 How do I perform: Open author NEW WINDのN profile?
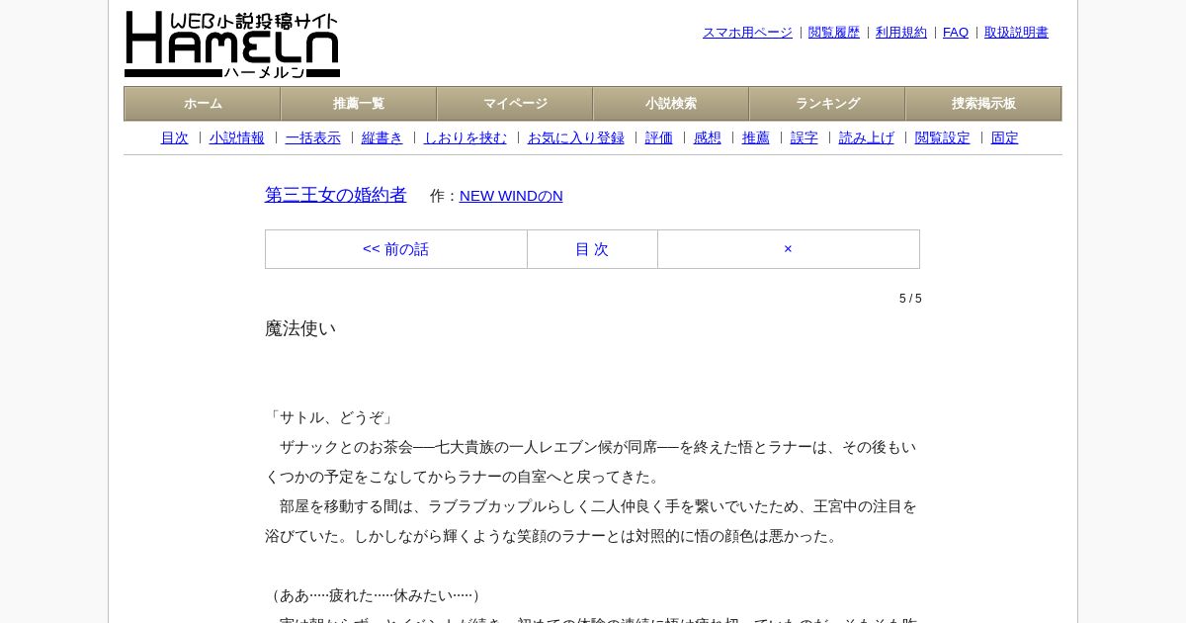tap(511, 196)
